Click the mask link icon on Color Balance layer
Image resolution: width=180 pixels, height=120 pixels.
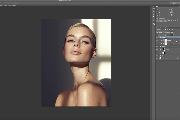coord(164,44)
